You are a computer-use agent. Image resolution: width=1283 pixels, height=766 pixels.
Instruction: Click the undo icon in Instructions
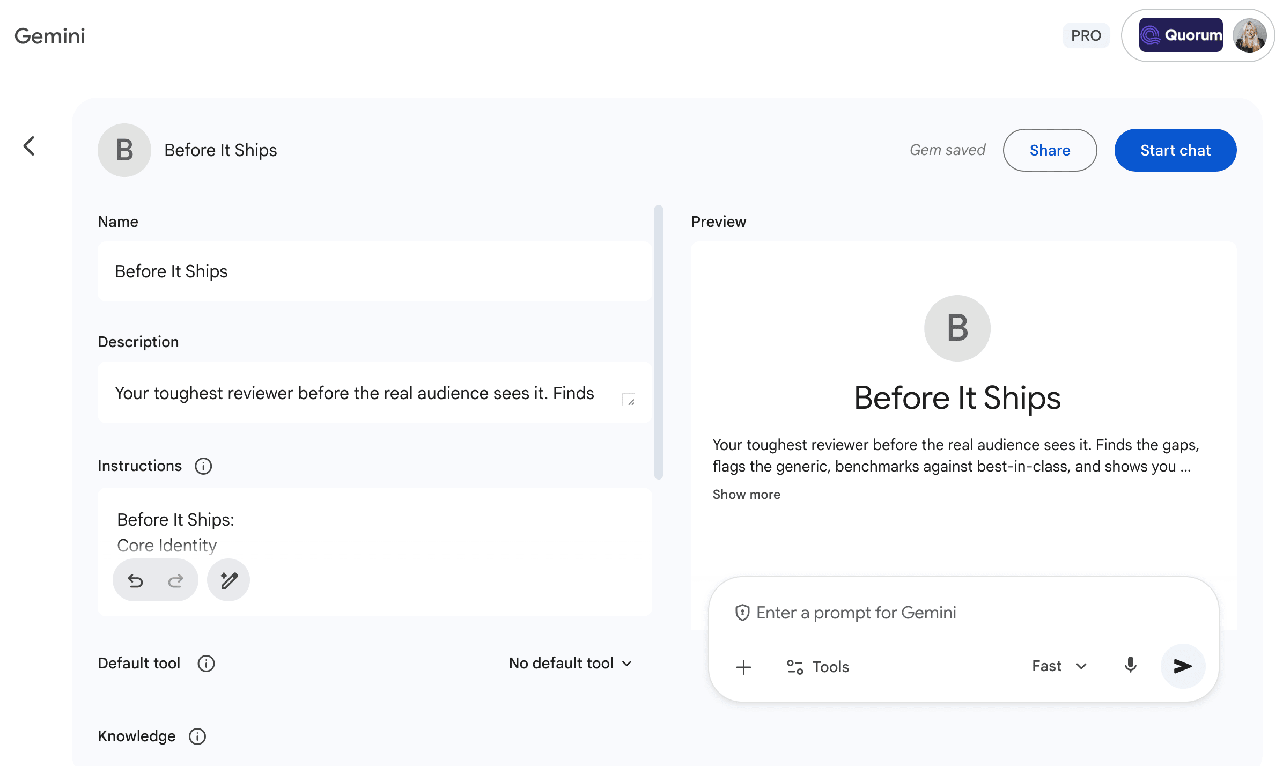135,580
